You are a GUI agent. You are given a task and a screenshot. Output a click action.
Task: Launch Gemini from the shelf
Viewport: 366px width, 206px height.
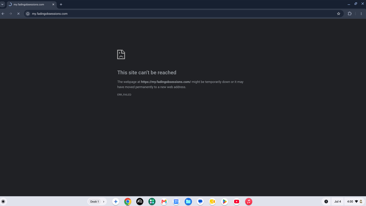(x=116, y=201)
